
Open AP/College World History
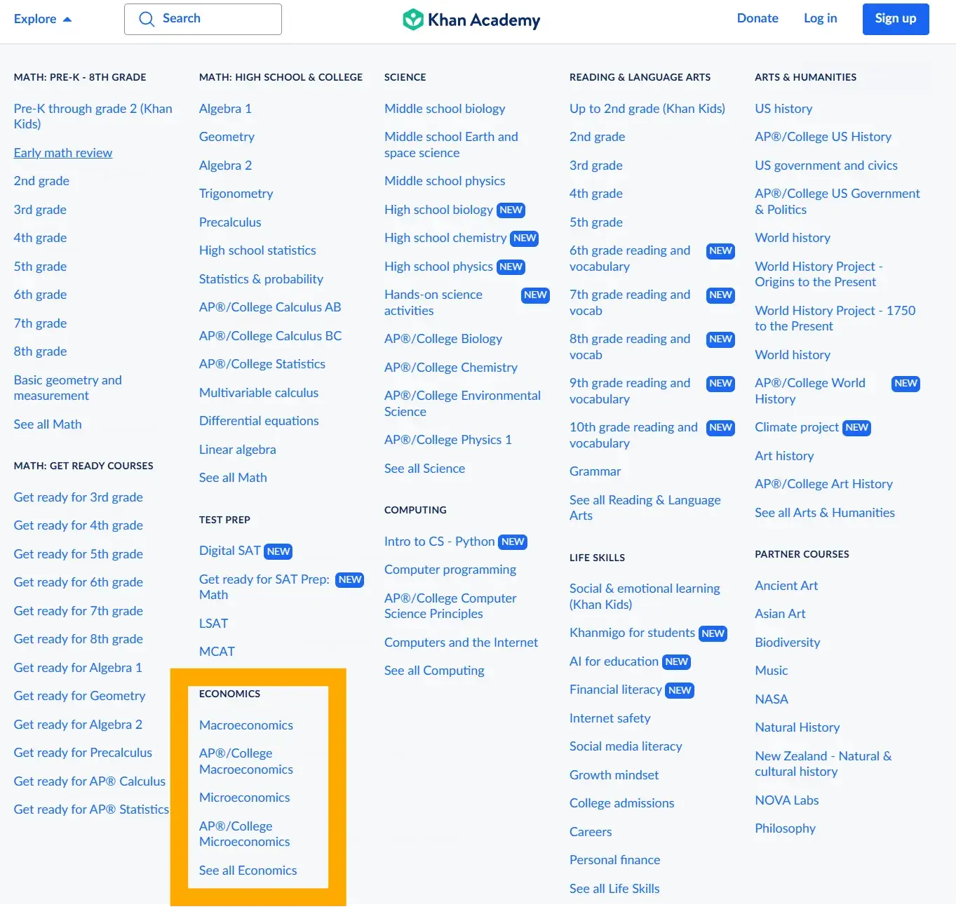pyautogui.click(x=810, y=391)
